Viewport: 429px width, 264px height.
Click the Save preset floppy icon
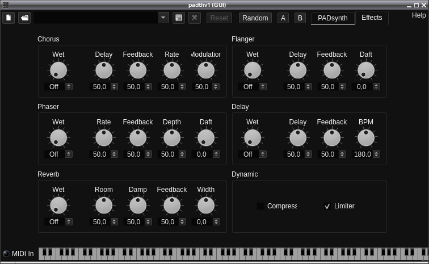(x=179, y=18)
